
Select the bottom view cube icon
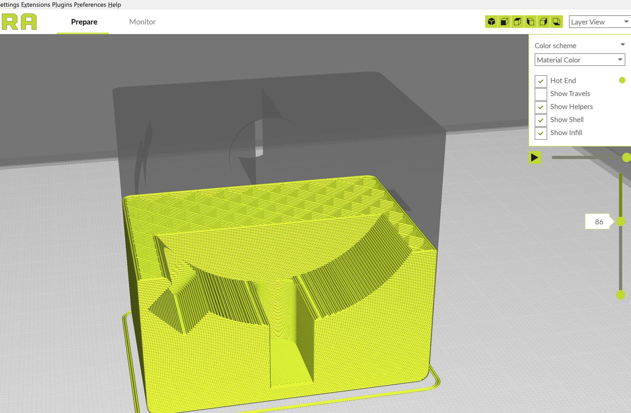pos(556,22)
